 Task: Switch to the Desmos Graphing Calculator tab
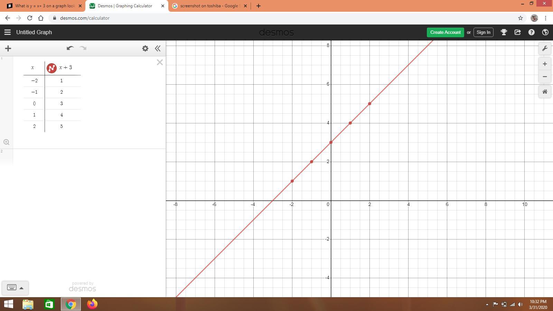[x=125, y=6]
